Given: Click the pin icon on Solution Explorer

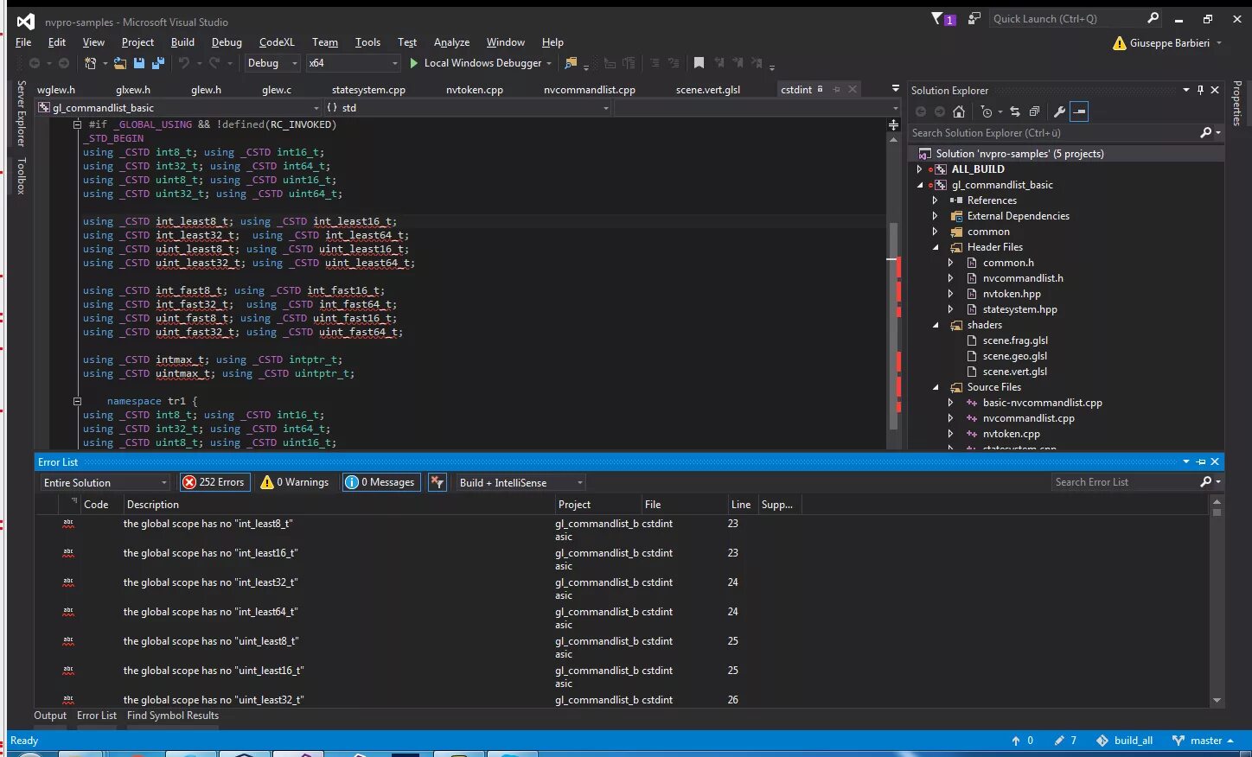Looking at the screenshot, I should 1200,90.
